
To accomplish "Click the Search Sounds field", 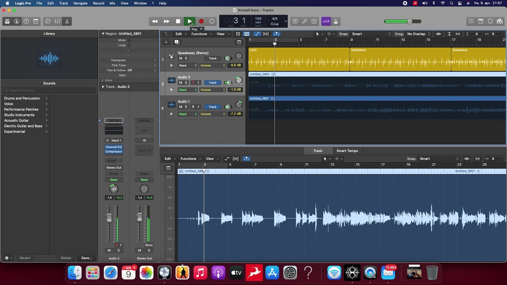I will [50, 90].
